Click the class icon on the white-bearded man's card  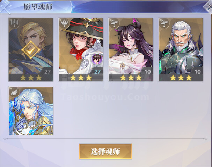point(164,23)
